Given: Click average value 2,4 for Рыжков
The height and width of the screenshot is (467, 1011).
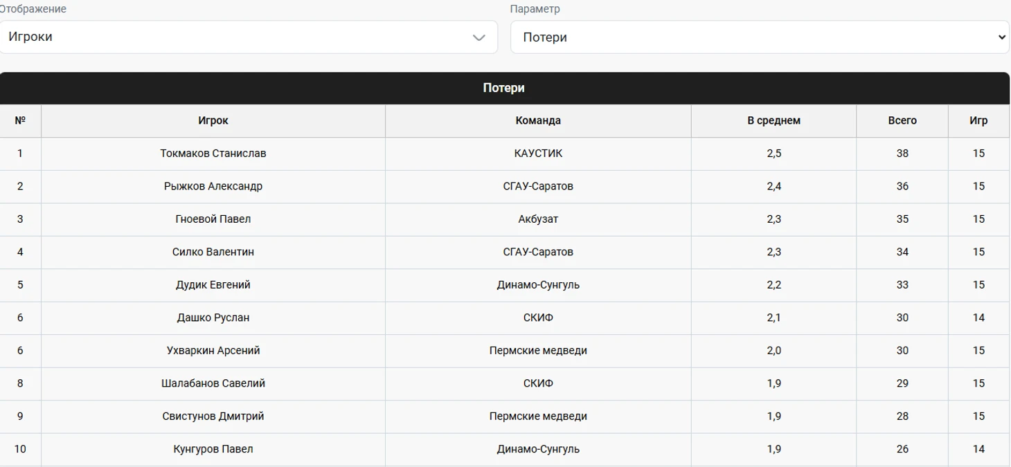Looking at the screenshot, I should pyautogui.click(x=774, y=186).
